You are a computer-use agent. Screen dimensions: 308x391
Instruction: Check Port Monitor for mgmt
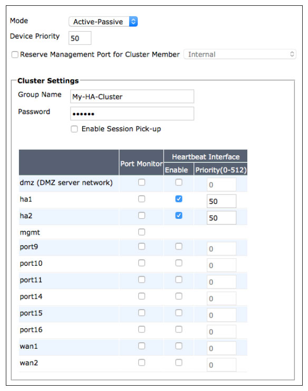point(142,232)
